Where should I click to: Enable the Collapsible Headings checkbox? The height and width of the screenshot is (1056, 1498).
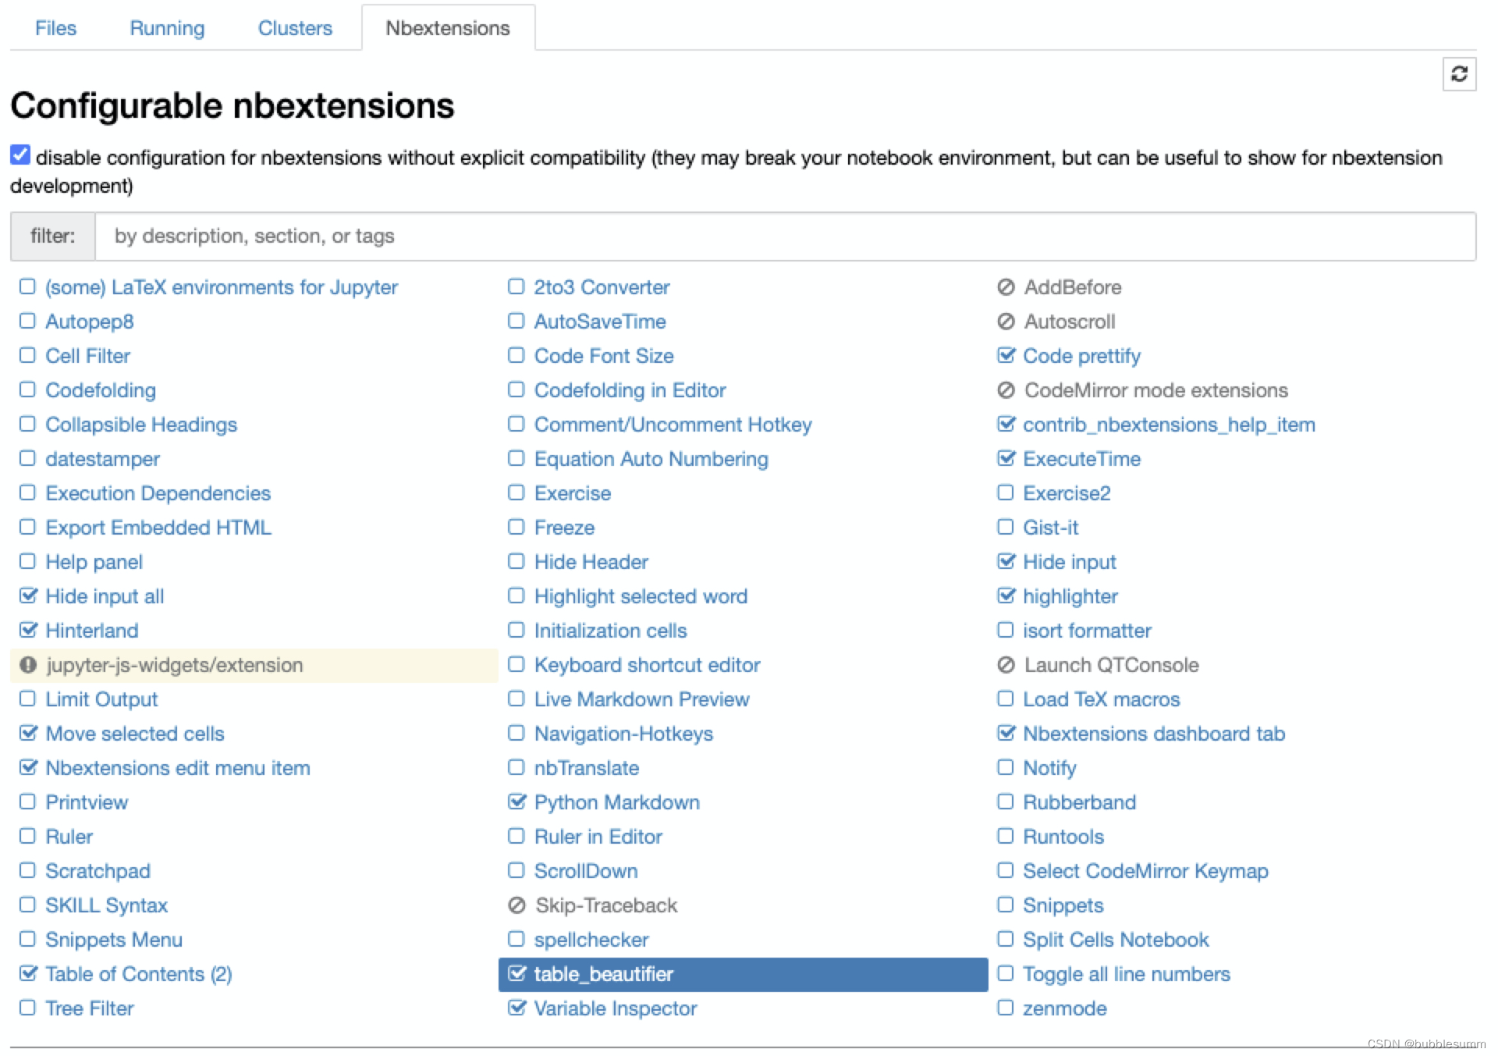click(x=27, y=424)
